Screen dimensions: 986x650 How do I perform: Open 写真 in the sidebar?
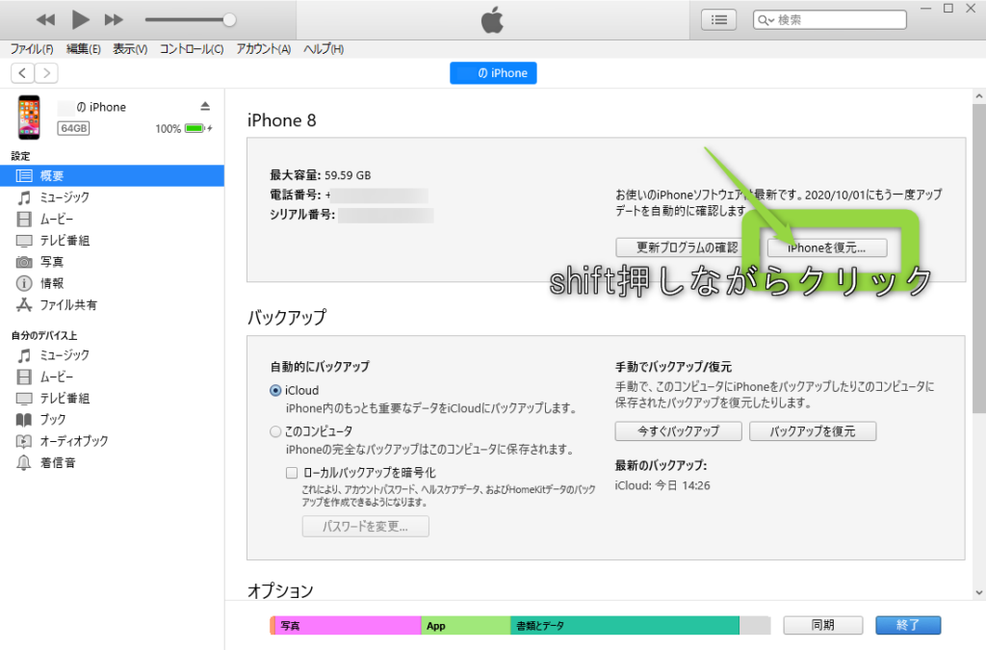[x=112, y=262]
